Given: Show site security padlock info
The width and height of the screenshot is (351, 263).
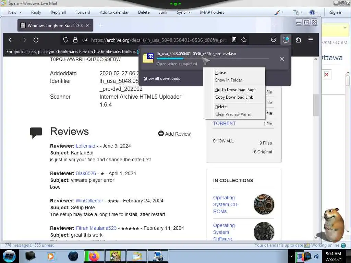Looking at the screenshot, I should coord(75,40).
